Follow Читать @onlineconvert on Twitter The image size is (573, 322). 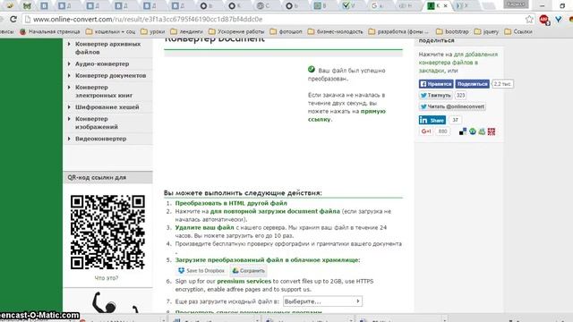[x=452, y=106]
